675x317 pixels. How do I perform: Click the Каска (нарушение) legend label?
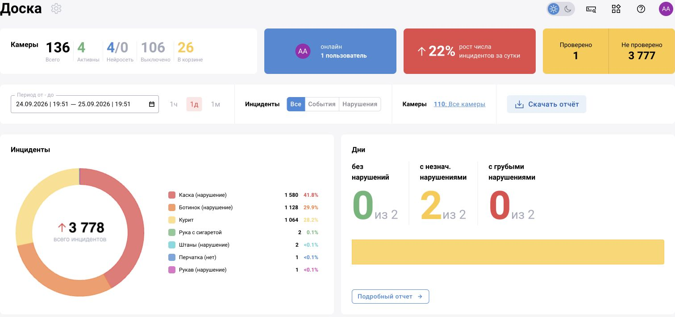coord(203,195)
